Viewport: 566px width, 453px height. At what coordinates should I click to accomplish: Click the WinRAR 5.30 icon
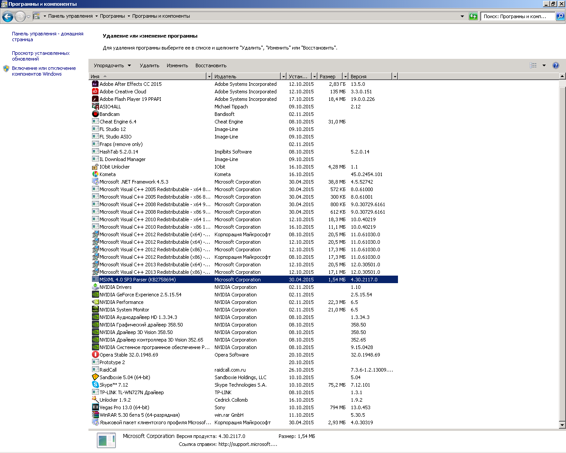pyautogui.click(x=95, y=415)
